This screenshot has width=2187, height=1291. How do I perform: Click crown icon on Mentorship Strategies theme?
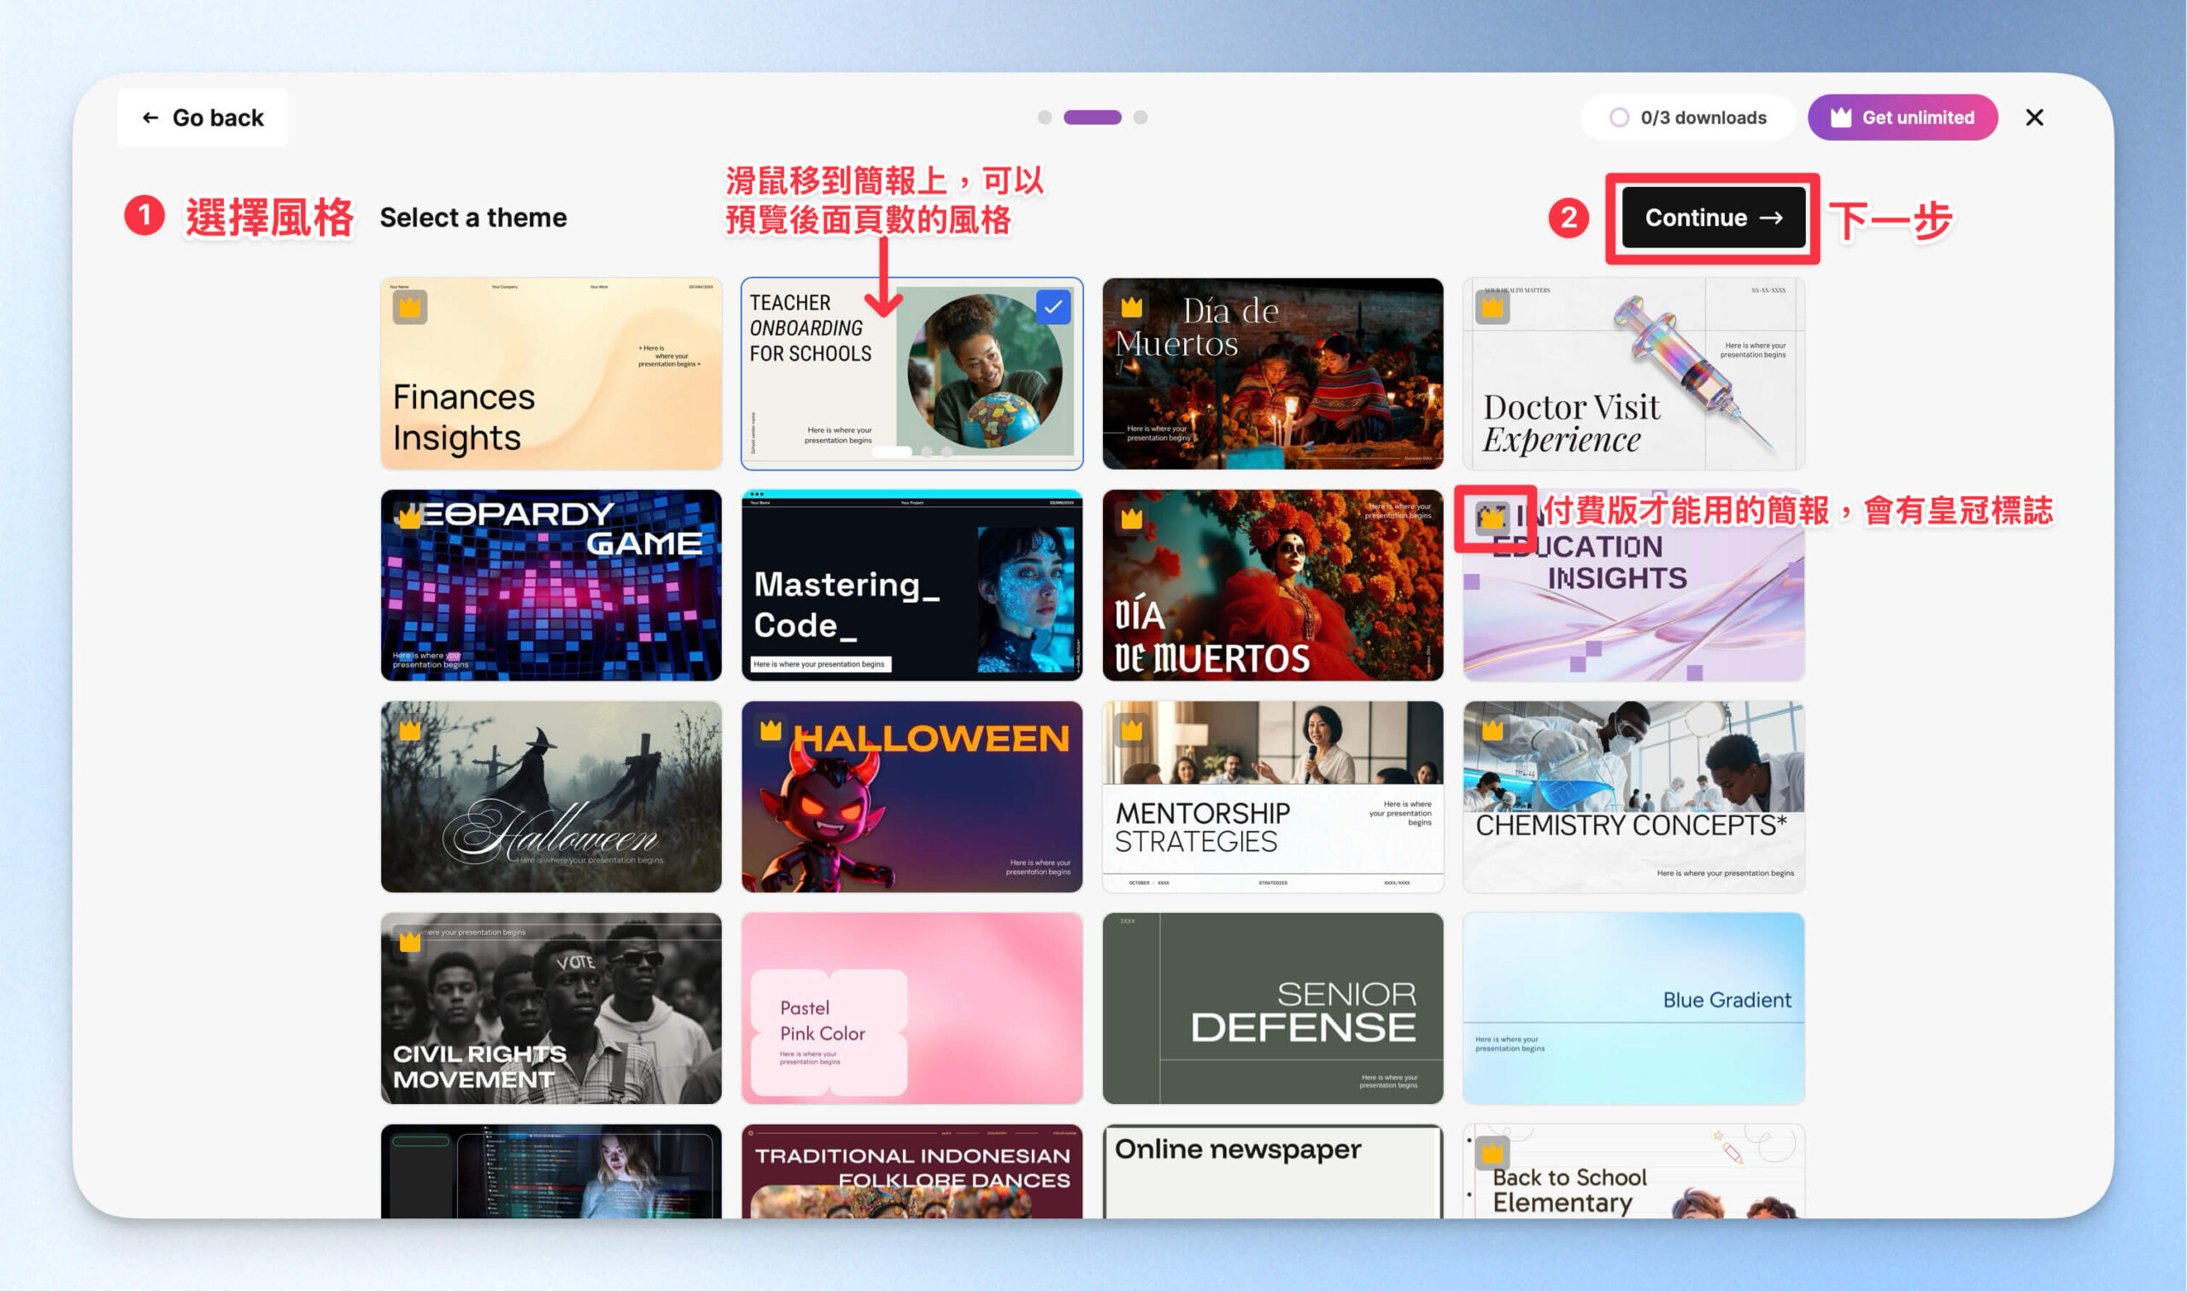(1131, 730)
